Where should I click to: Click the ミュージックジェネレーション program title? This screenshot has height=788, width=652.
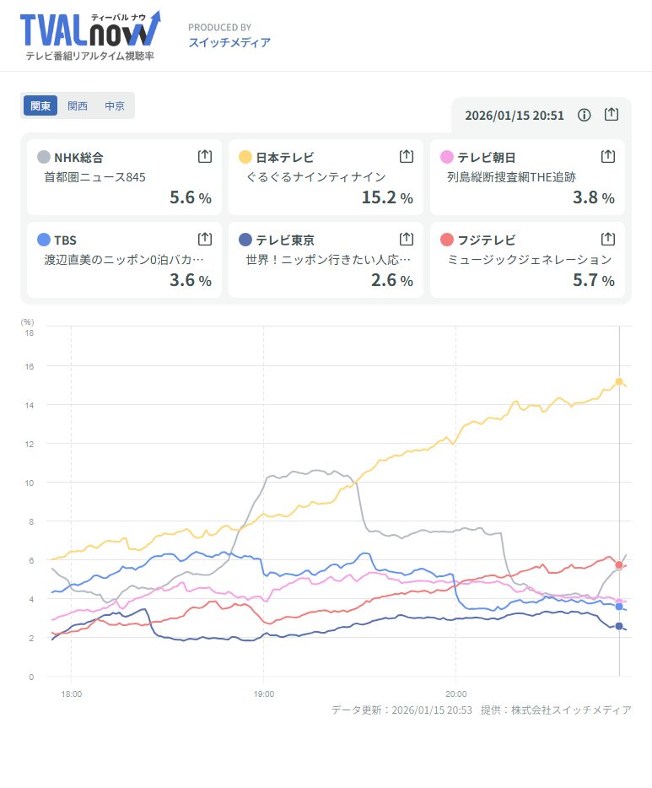529,260
